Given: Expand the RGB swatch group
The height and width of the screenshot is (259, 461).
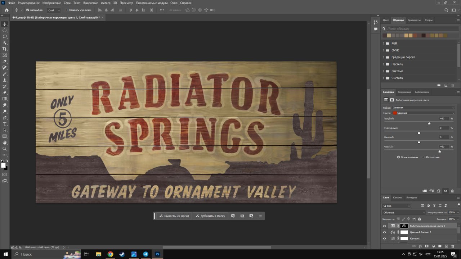Looking at the screenshot, I should pos(384,44).
